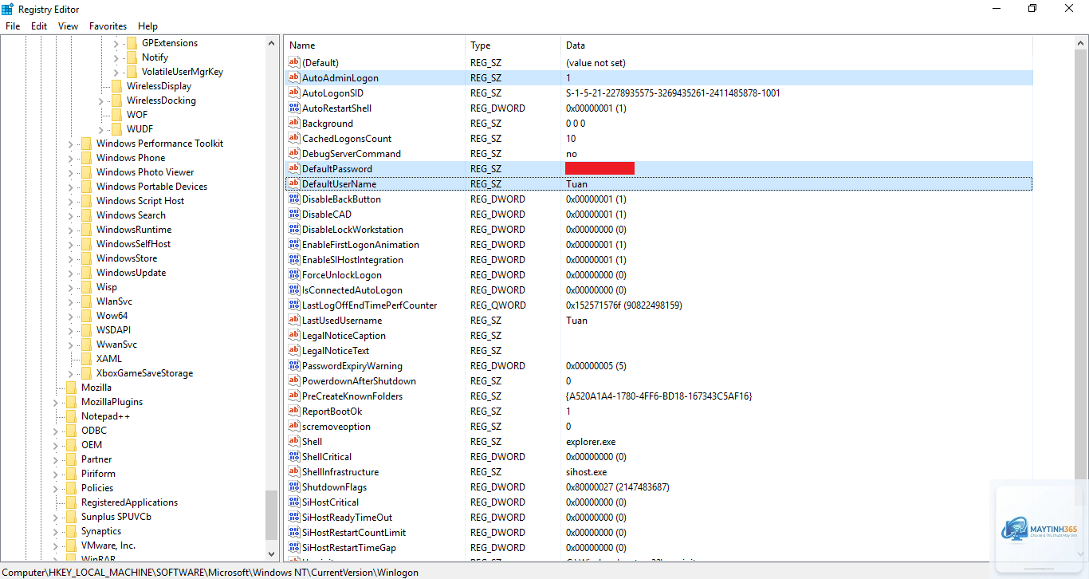The image size is (1089, 579).
Task: Expand the Synaptics key
Action: pyautogui.click(x=55, y=531)
